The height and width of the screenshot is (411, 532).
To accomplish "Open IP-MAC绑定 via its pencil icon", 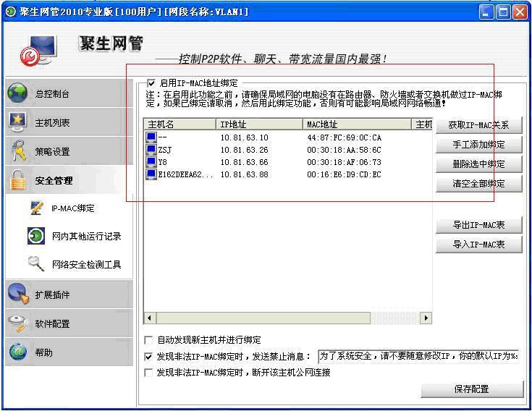I will click(x=36, y=208).
